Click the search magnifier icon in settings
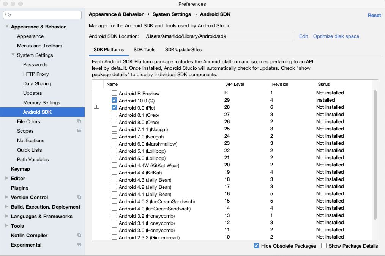 8,15
